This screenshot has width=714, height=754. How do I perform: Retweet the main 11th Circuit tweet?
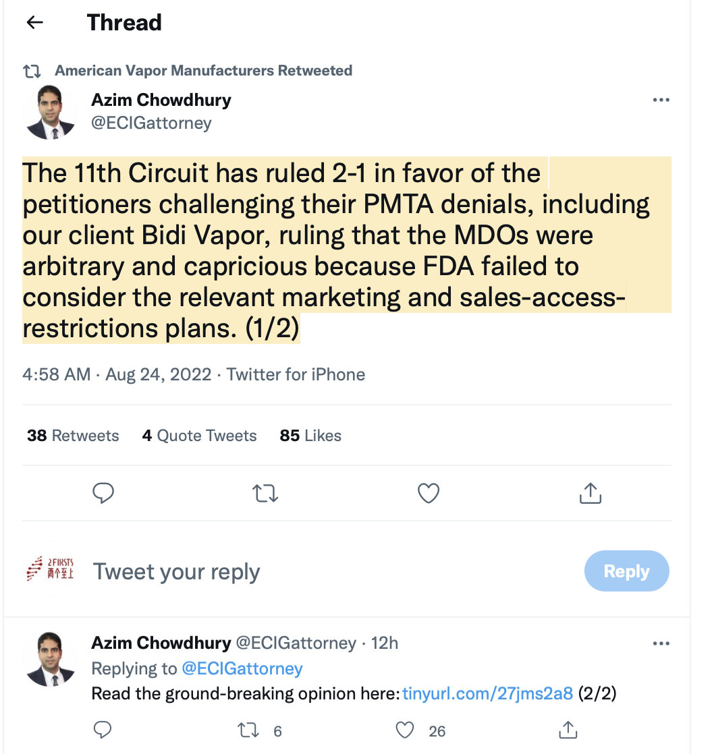[x=265, y=494]
